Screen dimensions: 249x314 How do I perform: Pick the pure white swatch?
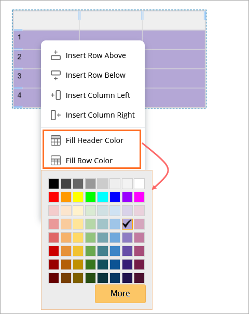tap(140, 183)
